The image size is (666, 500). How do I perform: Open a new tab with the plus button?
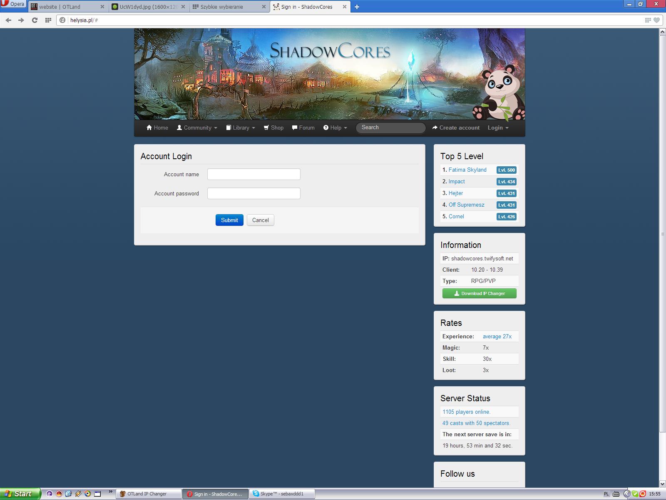[357, 7]
